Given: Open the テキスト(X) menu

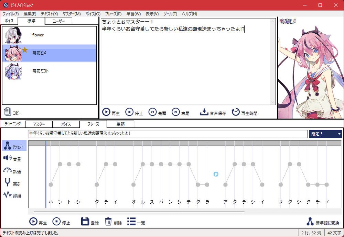Looking at the screenshot, I should [49, 14].
